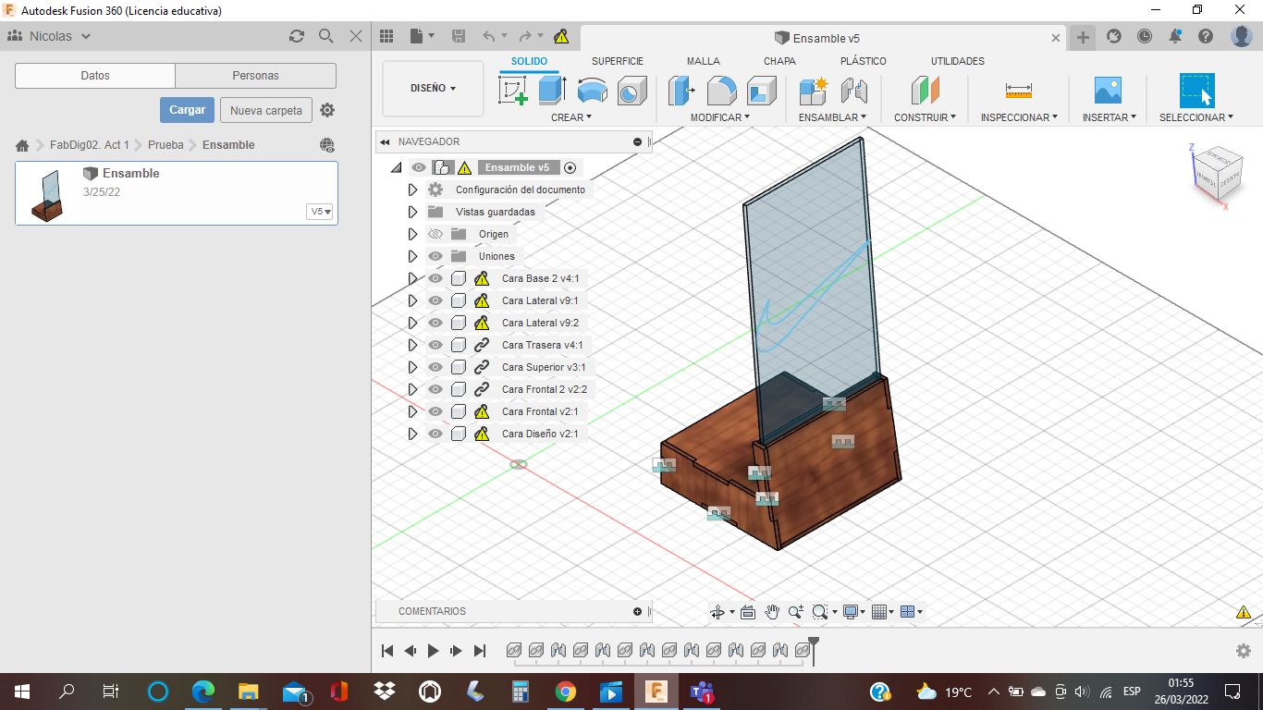
Task: Toggle visibility of the Origen folder
Action: tap(435, 234)
